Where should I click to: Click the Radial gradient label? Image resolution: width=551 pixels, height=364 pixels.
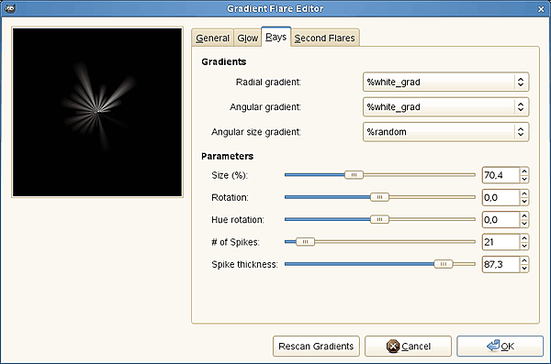click(268, 83)
